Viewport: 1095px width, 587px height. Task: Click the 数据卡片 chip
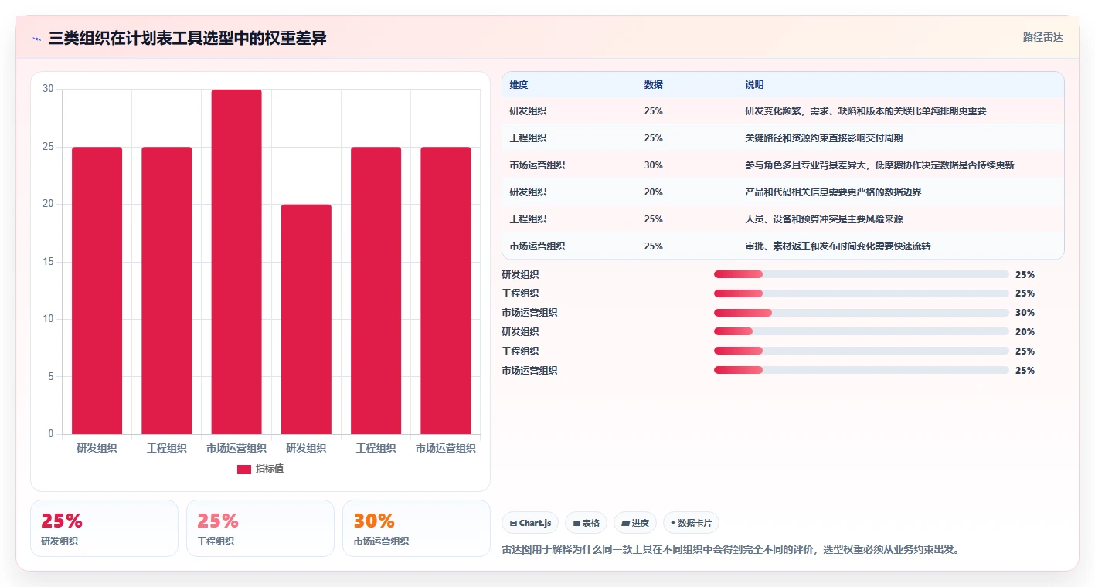(691, 523)
